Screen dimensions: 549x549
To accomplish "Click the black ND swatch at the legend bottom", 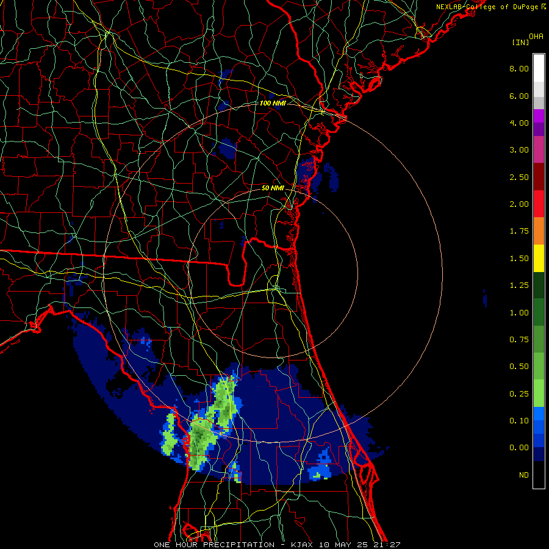I will 539,475.
